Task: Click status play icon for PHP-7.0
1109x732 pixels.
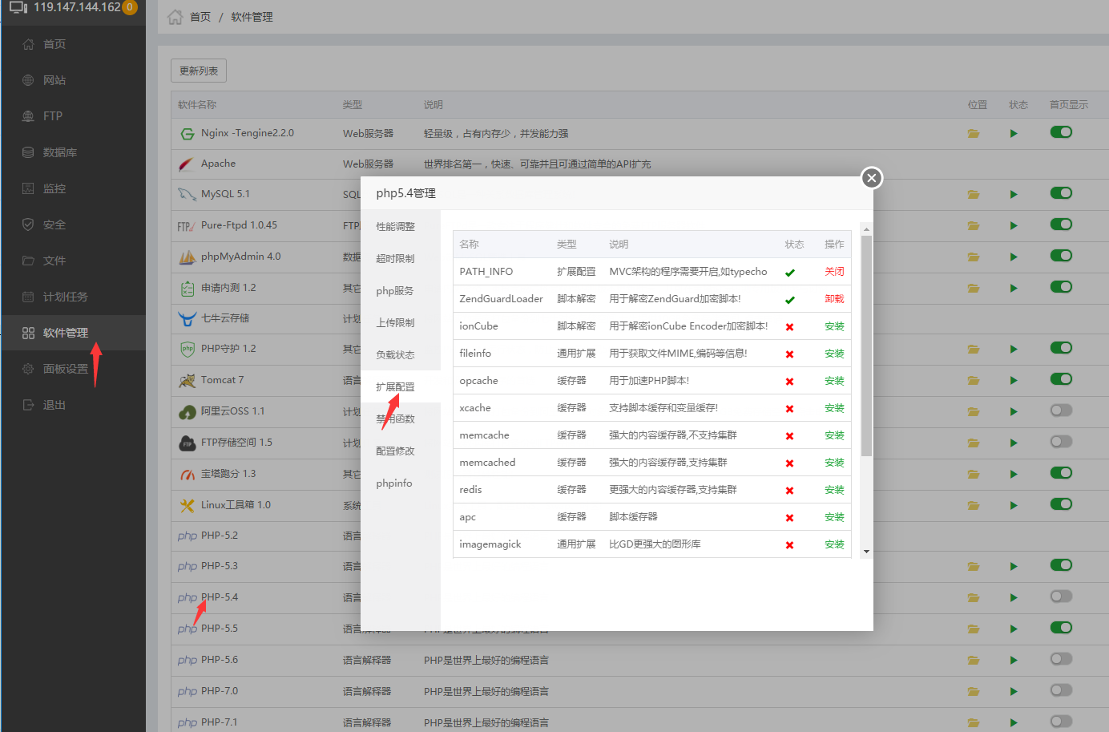Action: [1014, 692]
